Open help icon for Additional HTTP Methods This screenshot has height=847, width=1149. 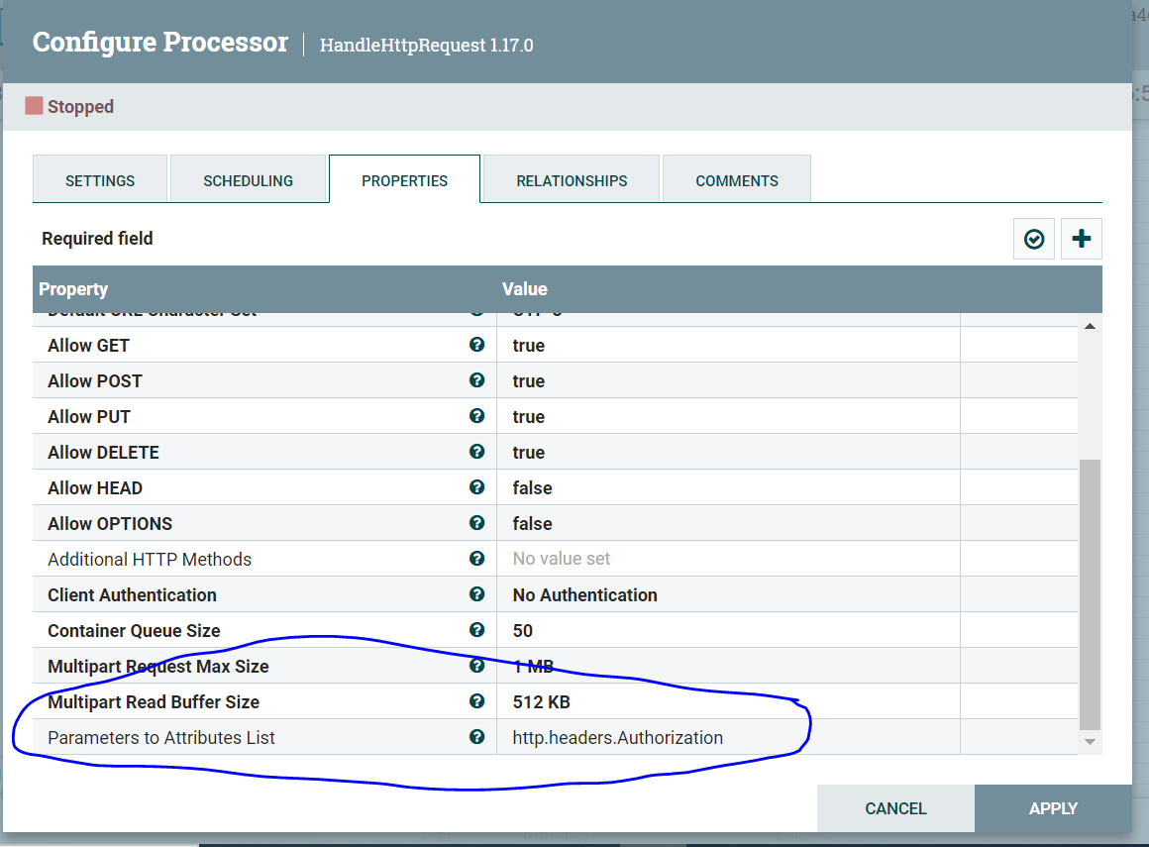(476, 559)
